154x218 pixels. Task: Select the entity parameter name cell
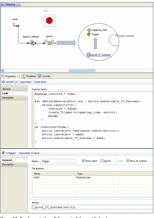tap(54, 177)
